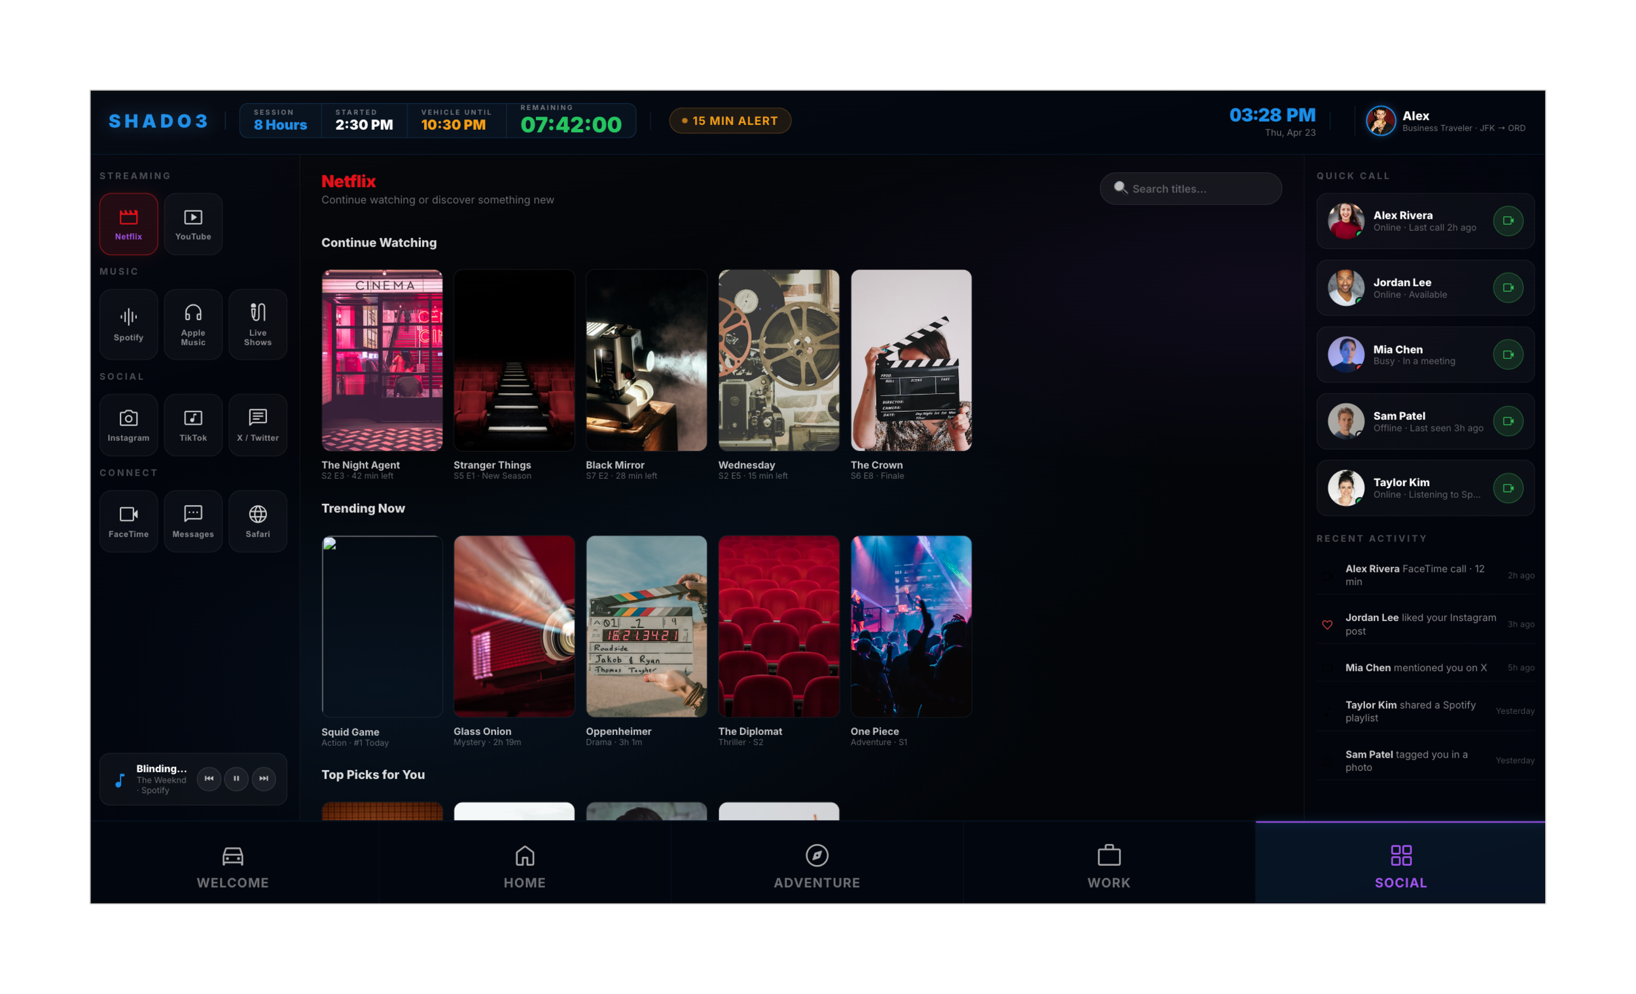Open The Diplomat poster

[x=779, y=626]
